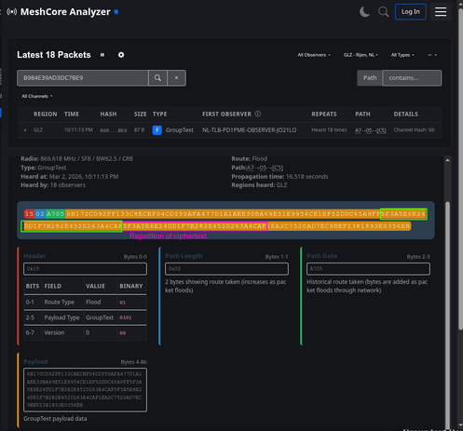Open packet list settings gear
Image resolution: width=463 pixels, height=431 pixels.
[x=121, y=55]
